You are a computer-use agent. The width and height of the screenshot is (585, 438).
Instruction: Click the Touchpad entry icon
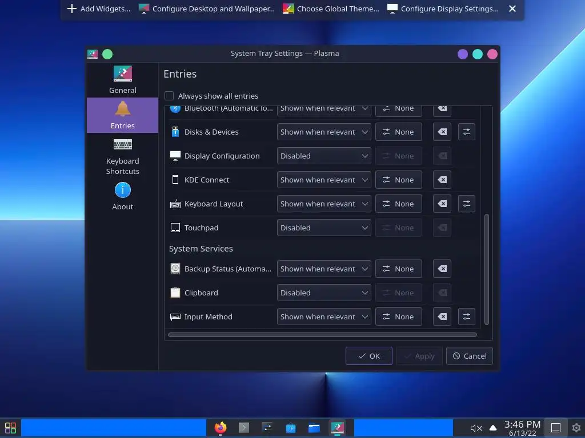click(x=175, y=228)
